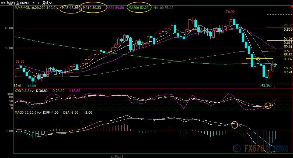Click the MA100 58.03 legend value
This screenshot has width=293, height=158.
point(163,8)
